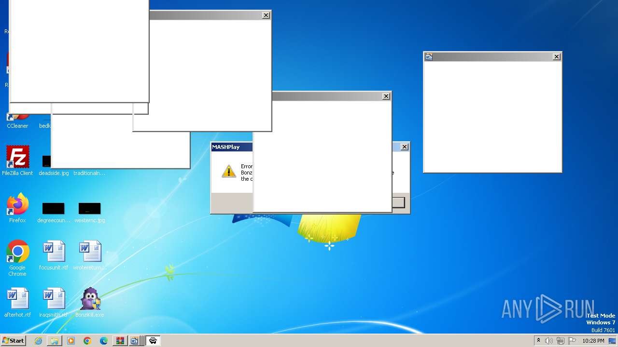Open the FileZilla Client desktop shortcut
The image size is (618, 347).
click(x=17, y=161)
